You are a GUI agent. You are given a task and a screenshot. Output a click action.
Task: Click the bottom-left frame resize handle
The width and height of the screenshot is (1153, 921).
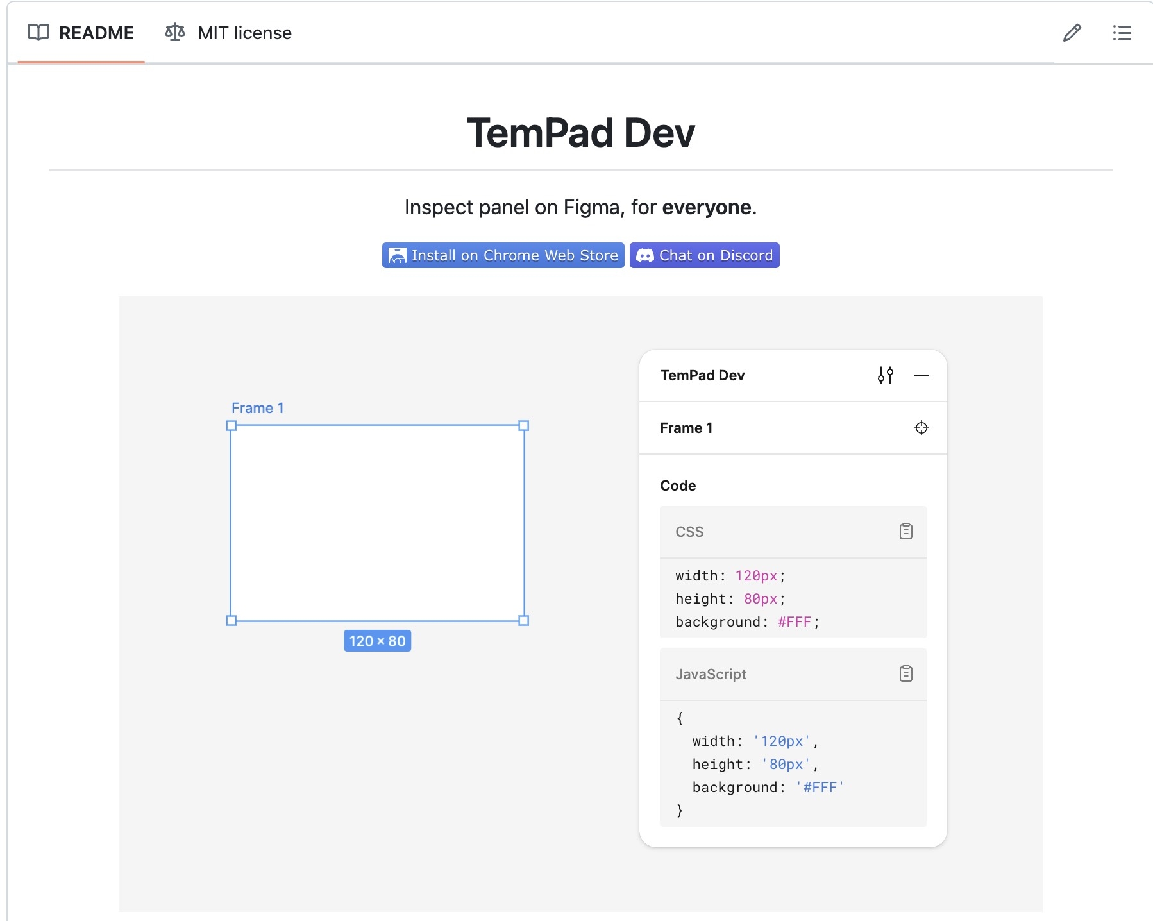(x=231, y=620)
